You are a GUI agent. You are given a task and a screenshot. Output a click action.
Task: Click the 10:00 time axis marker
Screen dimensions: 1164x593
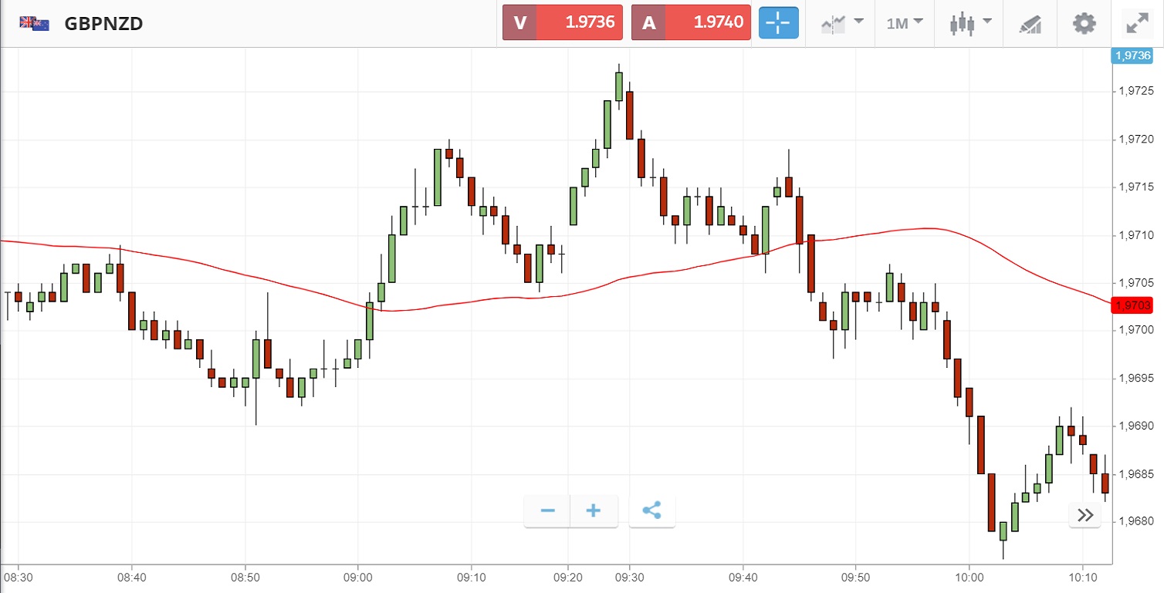tap(969, 577)
